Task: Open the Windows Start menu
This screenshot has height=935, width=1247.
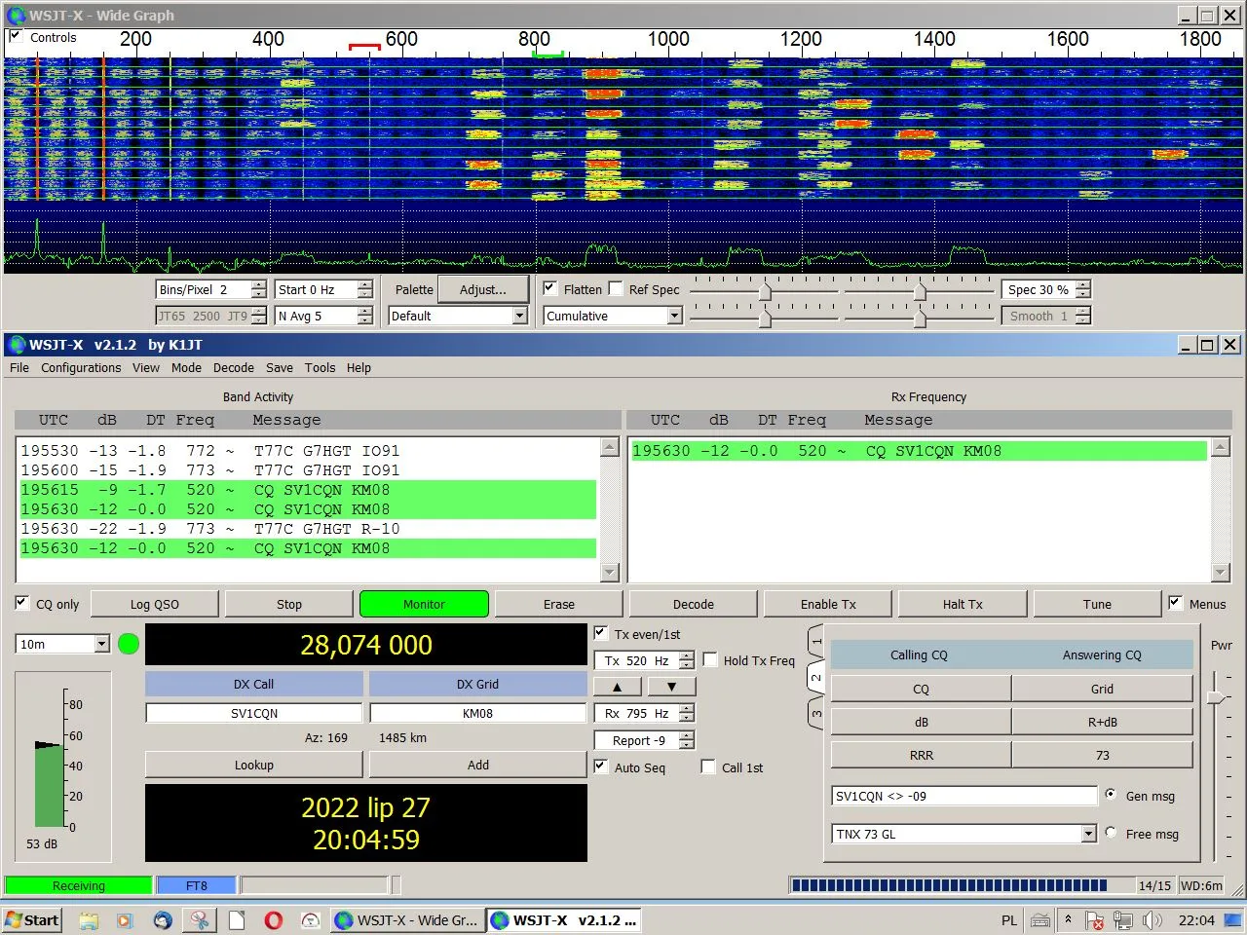Action: pos(32,920)
